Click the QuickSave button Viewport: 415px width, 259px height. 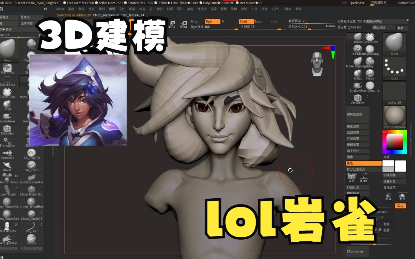click(357, 3)
